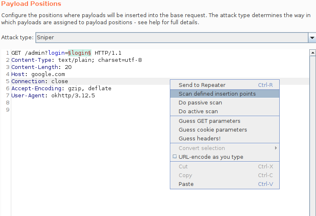This screenshot has height=216, width=316.
Task: Choose Send to Repeater from context menu
Action: point(225,85)
